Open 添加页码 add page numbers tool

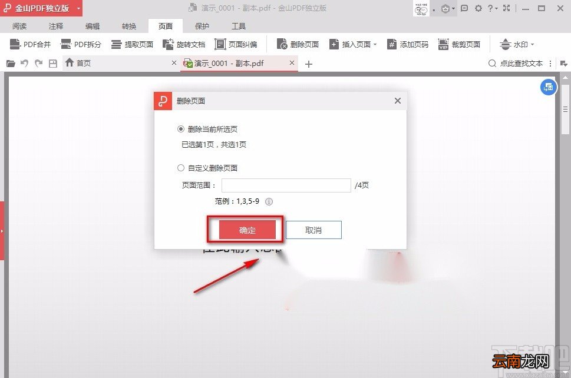pos(408,44)
